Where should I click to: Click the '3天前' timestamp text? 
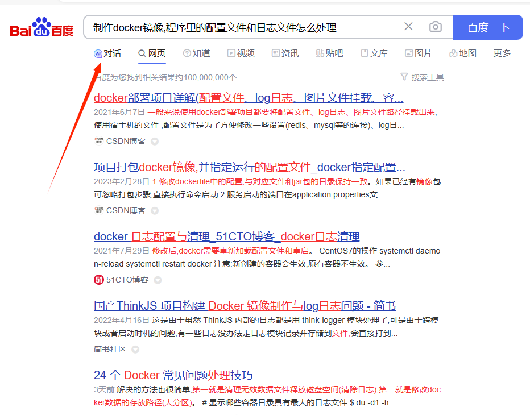tap(104, 389)
